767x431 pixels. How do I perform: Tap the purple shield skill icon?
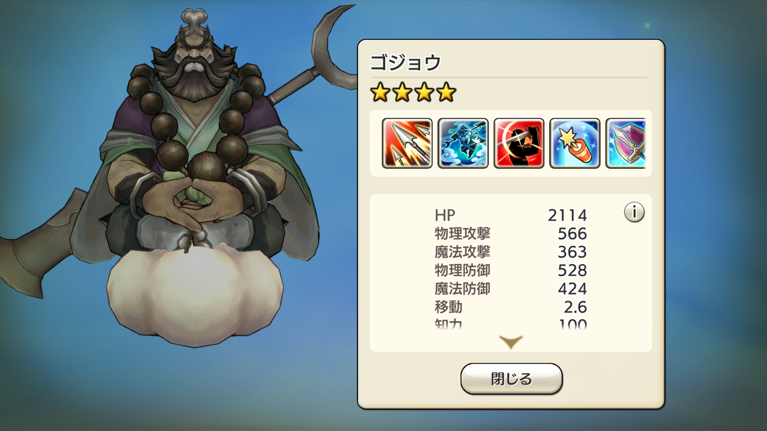point(626,143)
